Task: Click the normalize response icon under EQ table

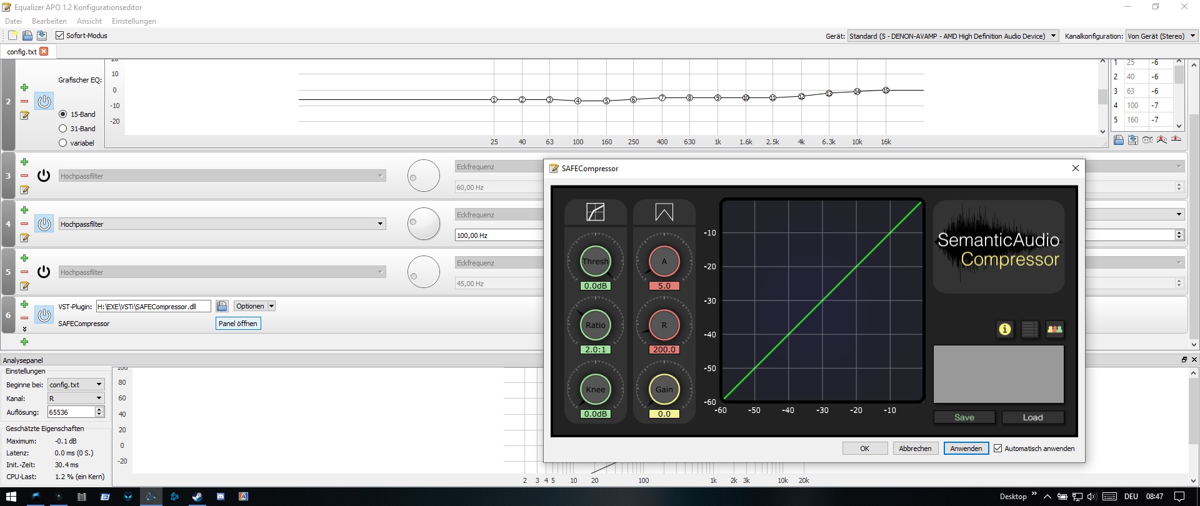Action: (1162, 140)
